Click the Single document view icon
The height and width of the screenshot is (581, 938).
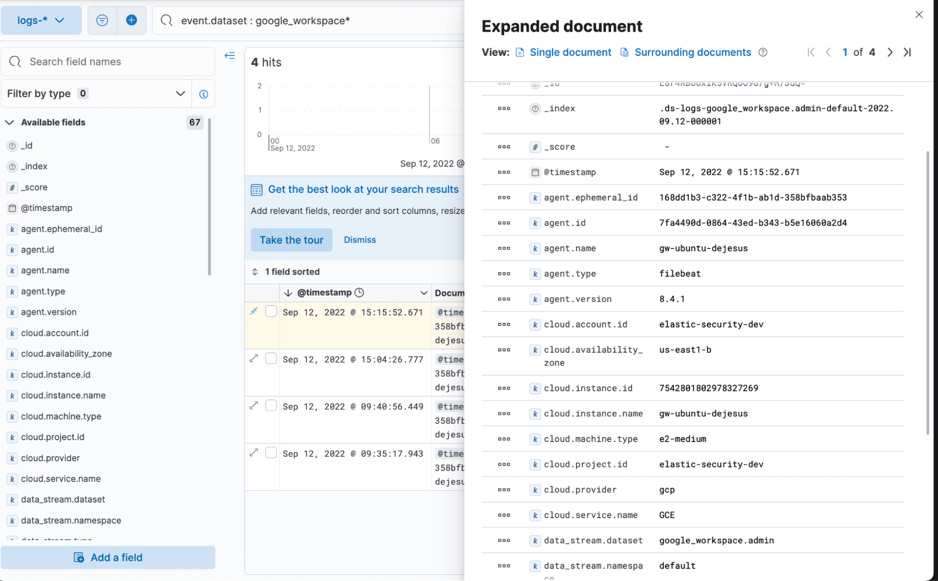pyautogui.click(x=519, y=52)
